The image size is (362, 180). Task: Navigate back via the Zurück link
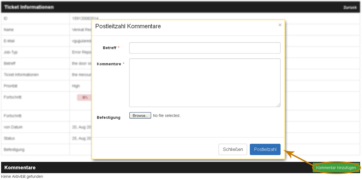point(350,7)
